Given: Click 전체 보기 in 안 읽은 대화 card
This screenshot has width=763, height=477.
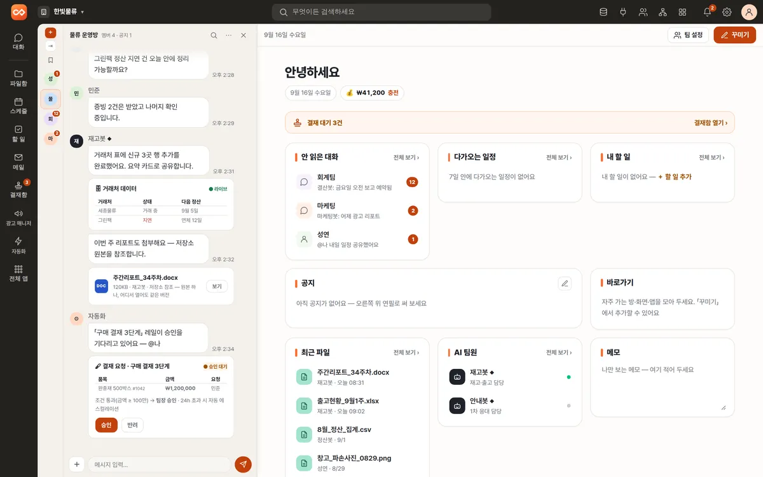Looking at the screenshot, I should click(x=406, y=157).
